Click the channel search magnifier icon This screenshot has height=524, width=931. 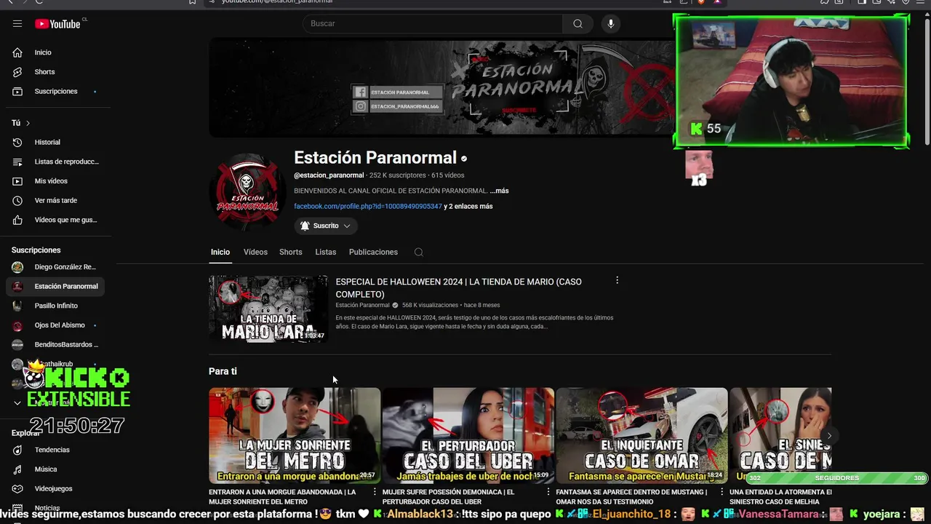(x=418, y=252)
